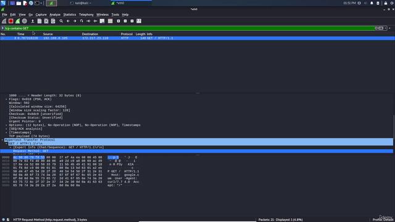Edit the 'tcp contains GET' filter field
Viewport: 395px width, 222px height.
point(189,28)
